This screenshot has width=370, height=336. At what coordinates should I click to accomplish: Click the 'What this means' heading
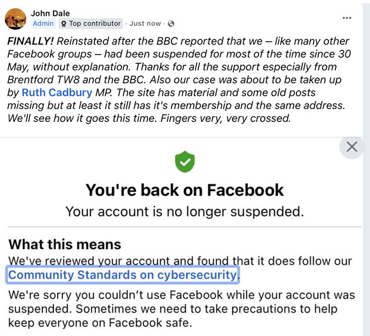coord(65,245)
